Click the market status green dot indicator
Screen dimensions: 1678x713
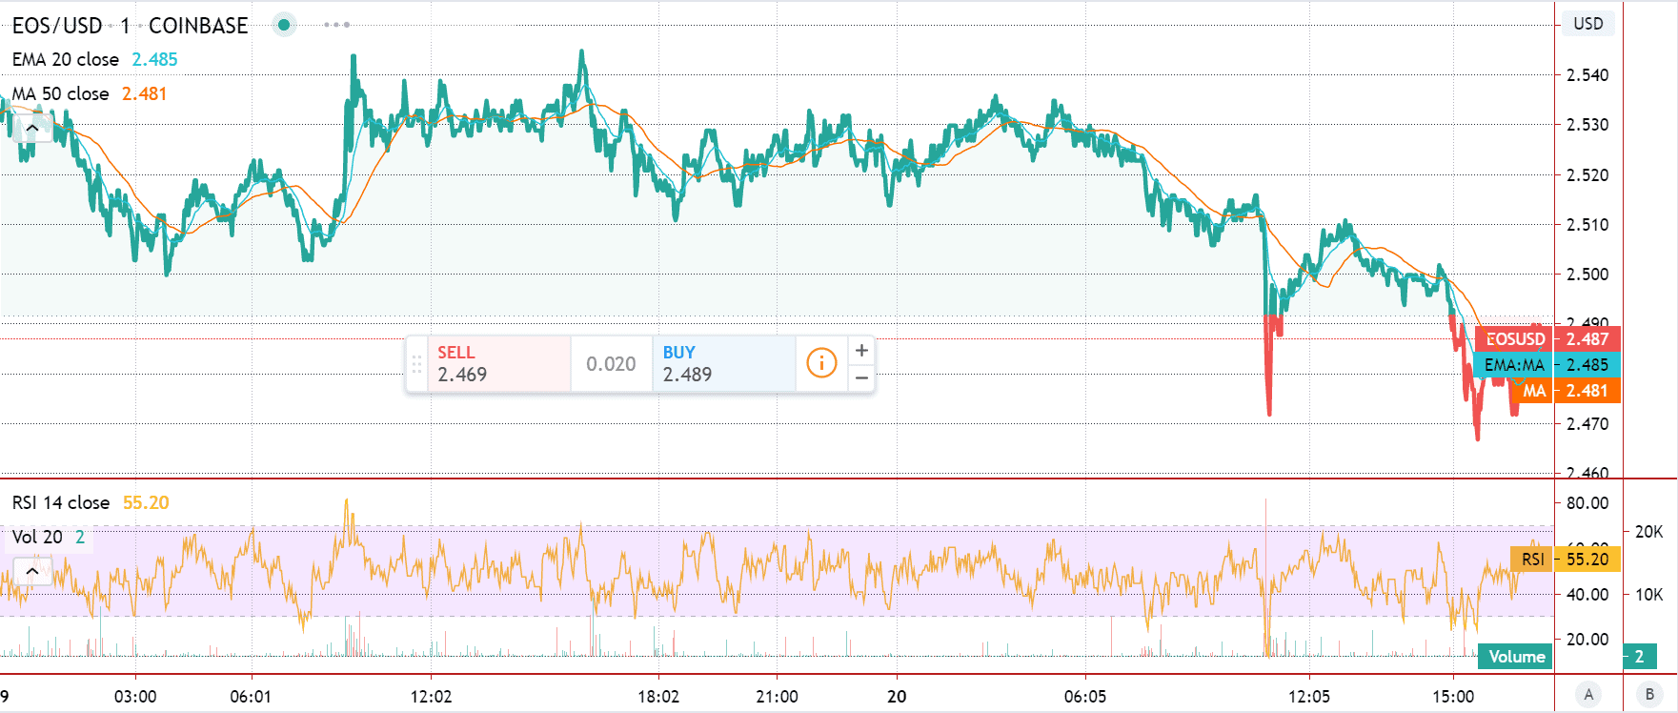283,25
